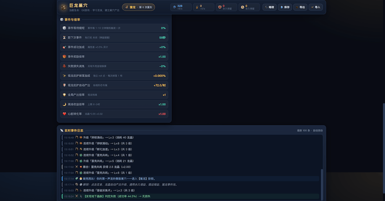Click the 巨龙巢穴 dragon logo icon

pos(64,7)
